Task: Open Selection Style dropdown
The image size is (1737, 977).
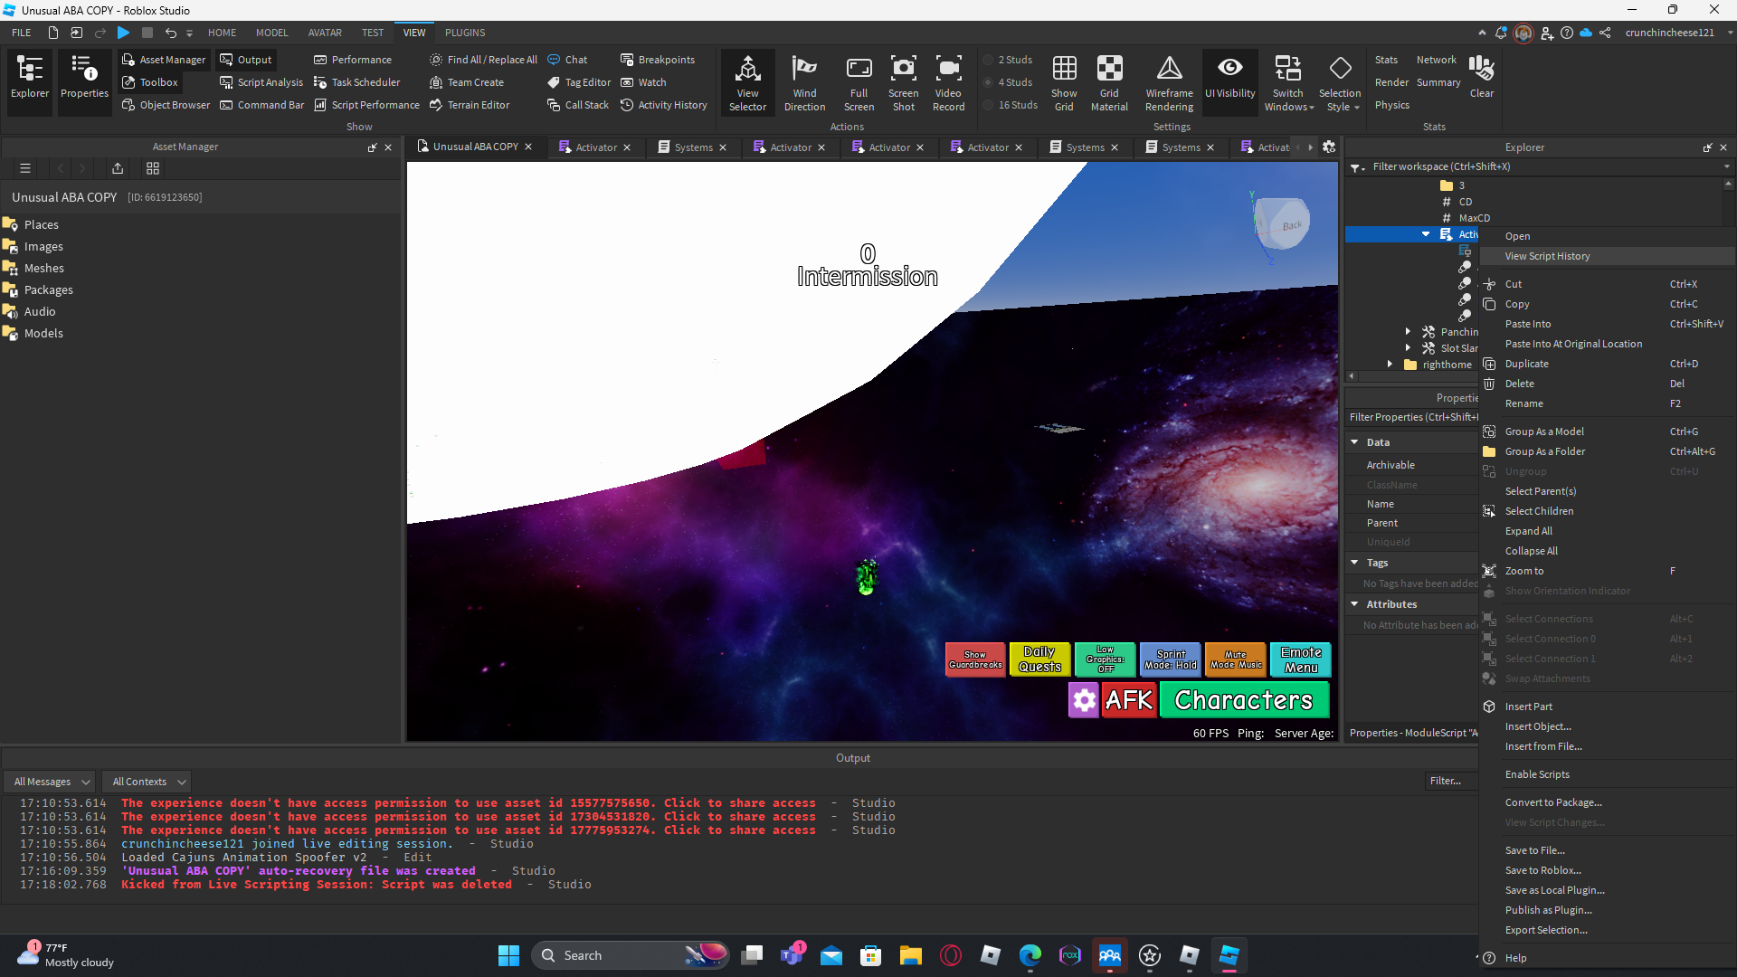Action: [x=1339, y=82]
